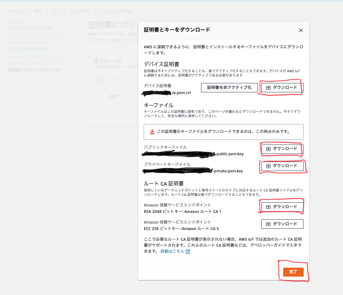This screenshot has width=343, height=295.
Task: Click external link icon beside 詳細はこちら
Action: [x=188, y=251]
